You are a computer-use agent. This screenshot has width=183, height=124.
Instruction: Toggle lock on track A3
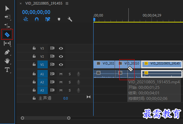(34, 90)
